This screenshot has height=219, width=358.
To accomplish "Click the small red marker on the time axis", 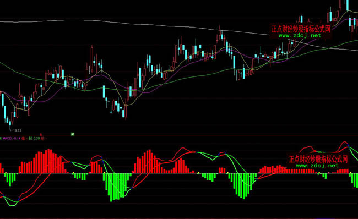I will (x=41, y=135).
